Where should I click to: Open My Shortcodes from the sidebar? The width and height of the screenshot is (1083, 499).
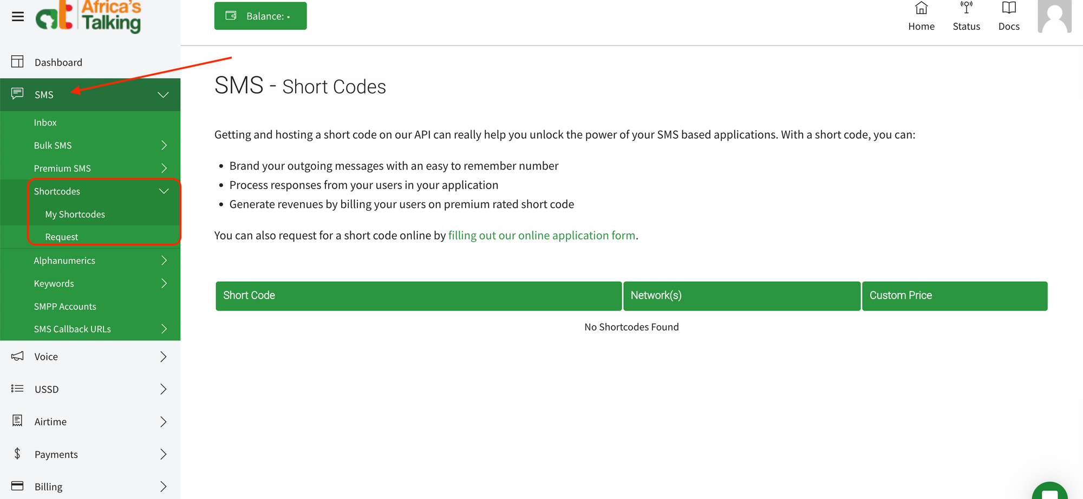(x=75, y=213)
